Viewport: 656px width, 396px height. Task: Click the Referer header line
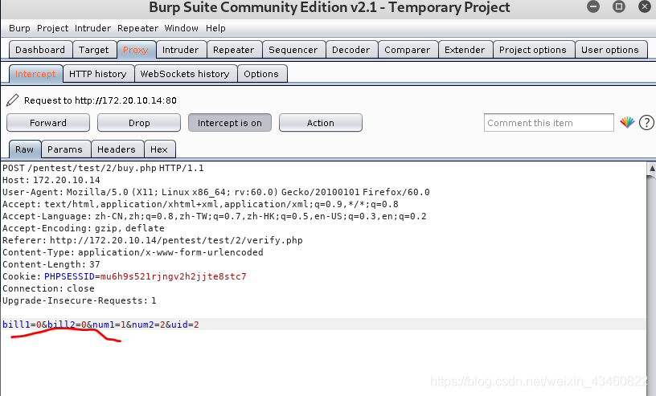(x=152, y=240)
